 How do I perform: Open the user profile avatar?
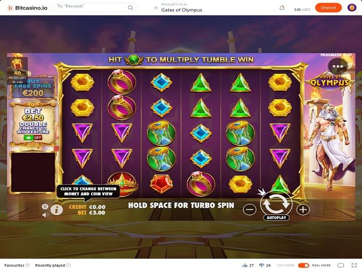point(351,7)
